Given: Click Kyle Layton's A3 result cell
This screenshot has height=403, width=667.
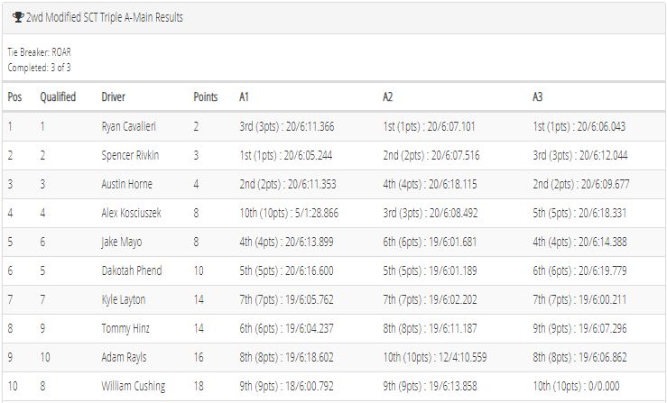Looking at the screenshot, I should click(x=579, y=299).
